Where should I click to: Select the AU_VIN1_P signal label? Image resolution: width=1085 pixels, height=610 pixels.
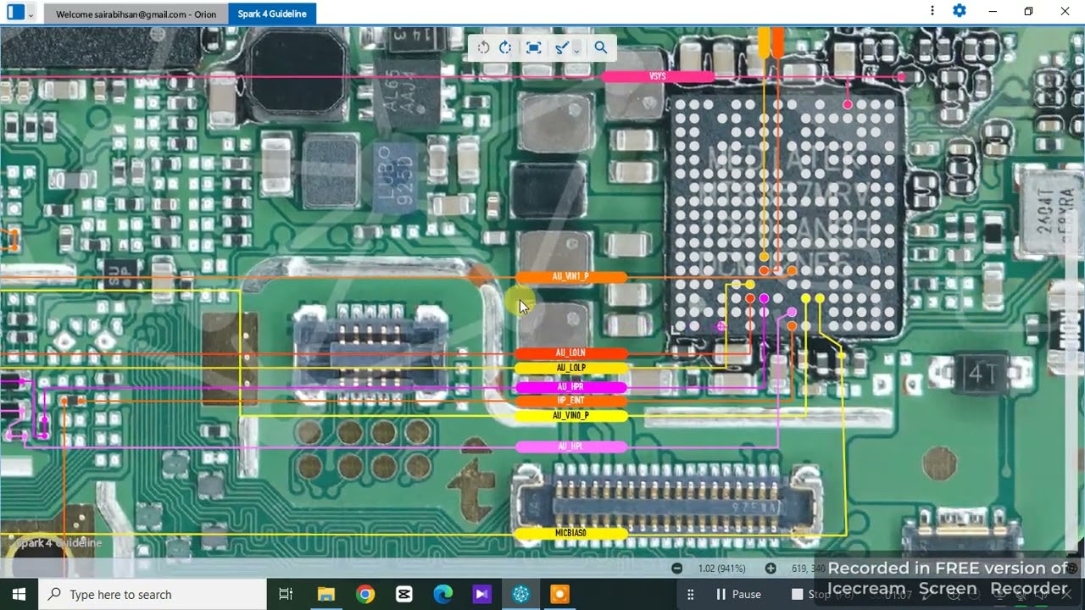pyautogui.click(x=570, y=277)
